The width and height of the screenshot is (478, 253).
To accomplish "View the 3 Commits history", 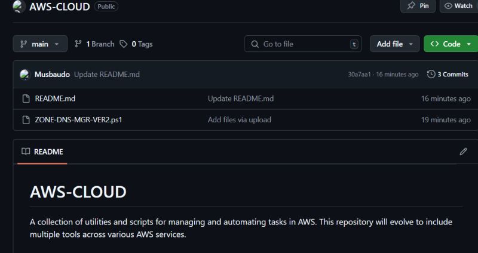I will pos(448,75).
